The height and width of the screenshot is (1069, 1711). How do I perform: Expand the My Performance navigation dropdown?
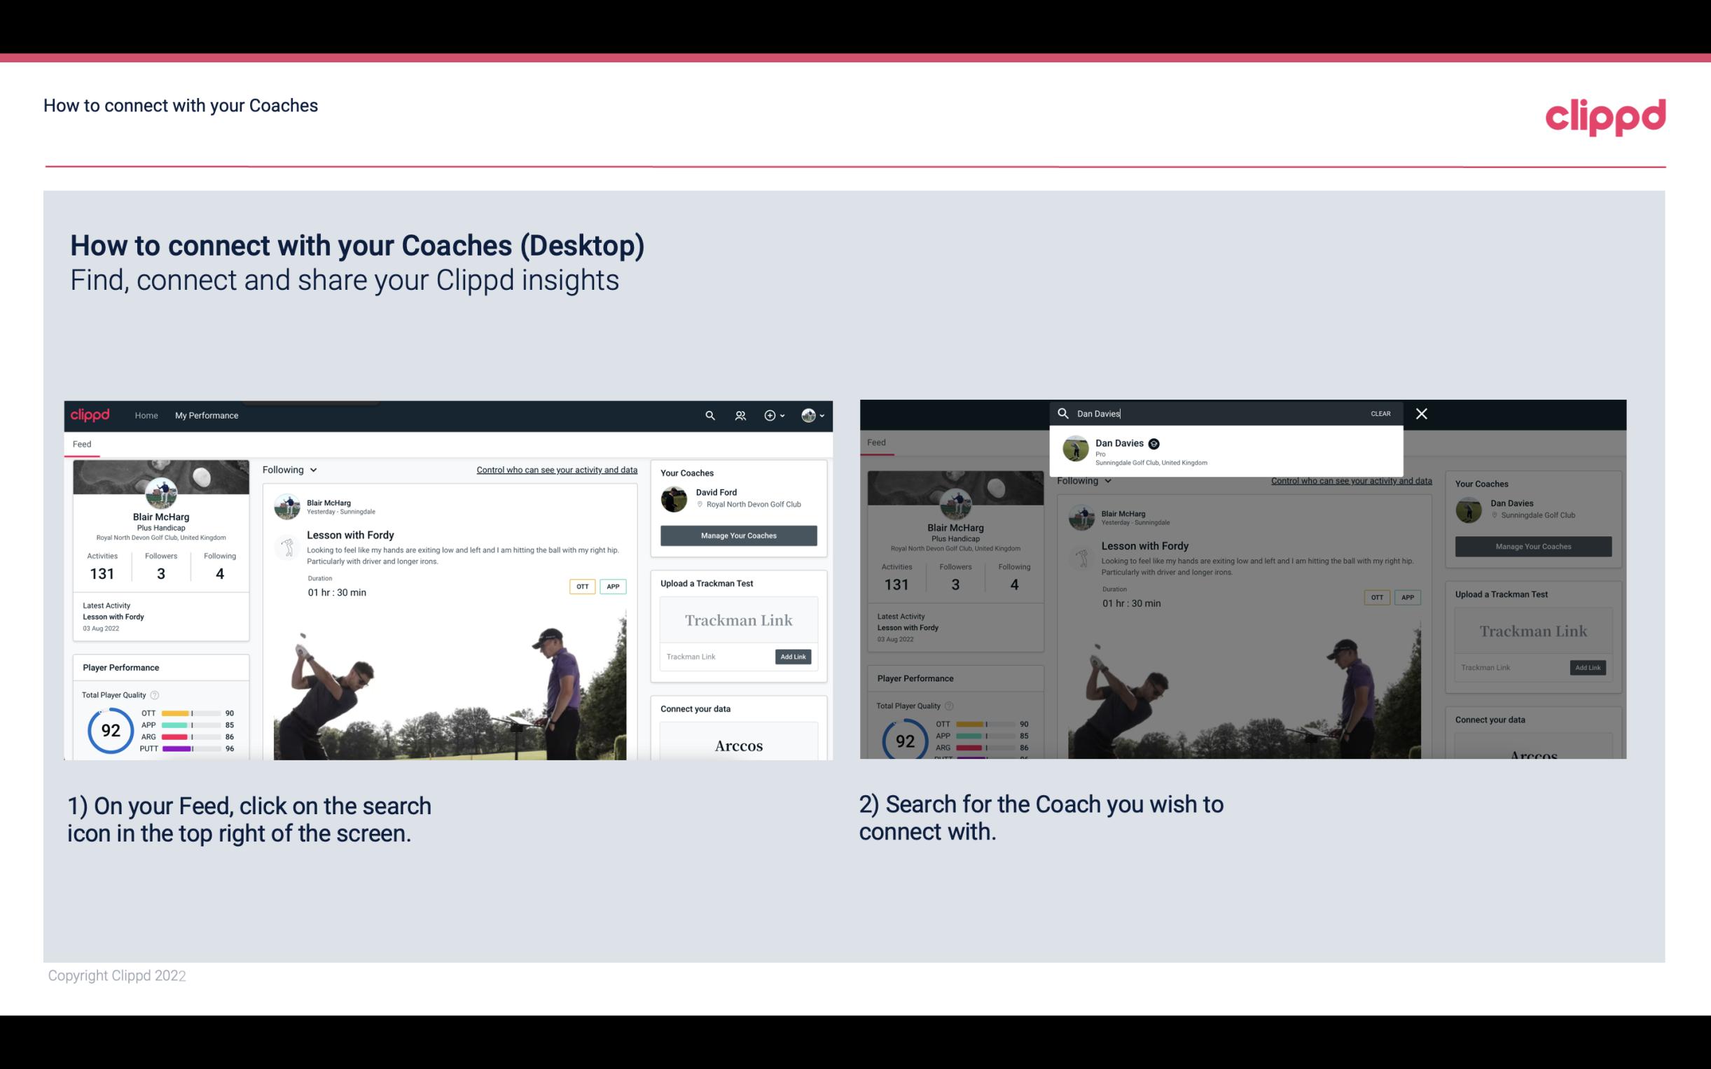coord(207,415)
